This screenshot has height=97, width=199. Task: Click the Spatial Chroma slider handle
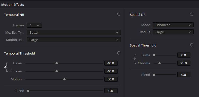[x=160, y=63]
